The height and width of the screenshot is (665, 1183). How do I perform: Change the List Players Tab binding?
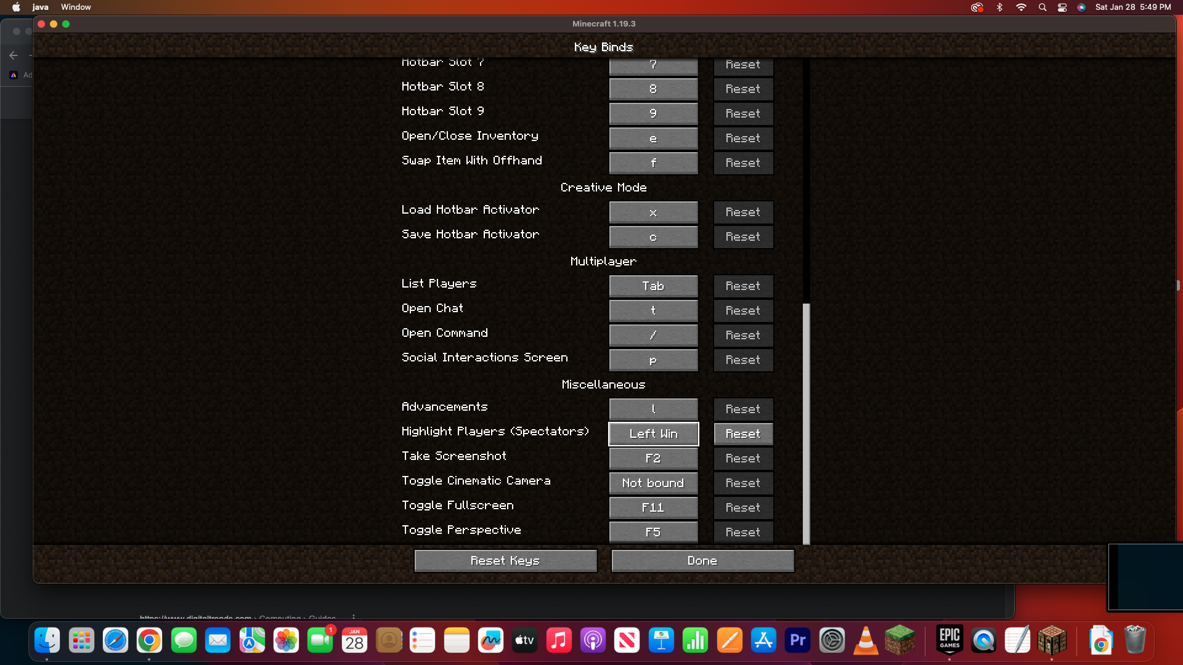click(653, 286)
